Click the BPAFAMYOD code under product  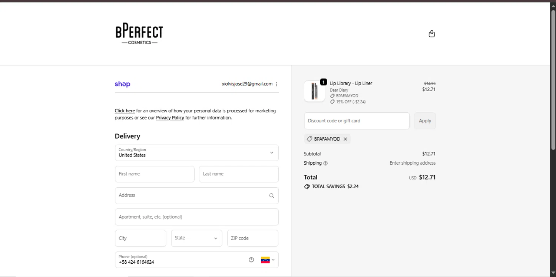tap(347, 96)
